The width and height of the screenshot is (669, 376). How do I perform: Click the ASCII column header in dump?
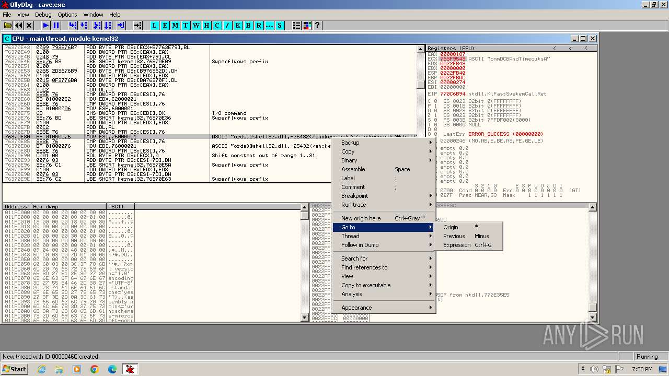point(120,207)
